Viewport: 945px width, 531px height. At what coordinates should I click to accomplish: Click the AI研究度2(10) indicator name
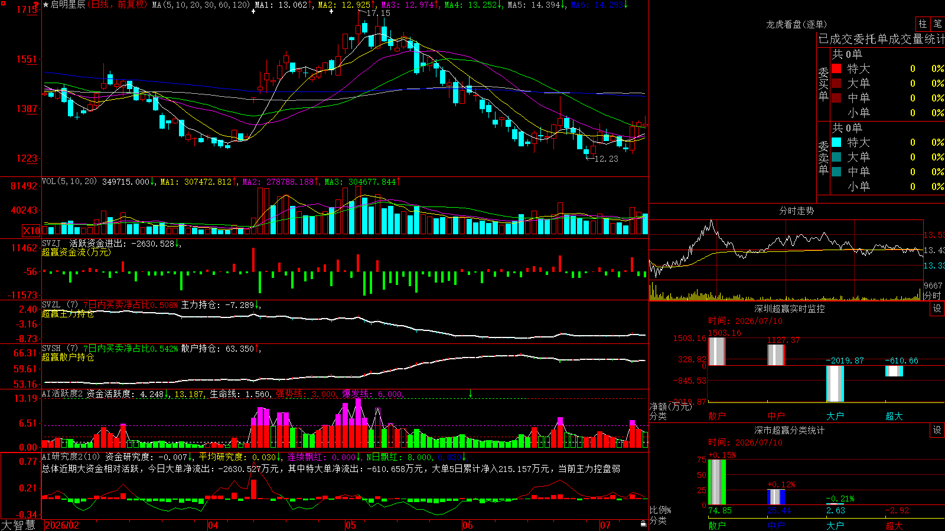(x=71, y=457)
